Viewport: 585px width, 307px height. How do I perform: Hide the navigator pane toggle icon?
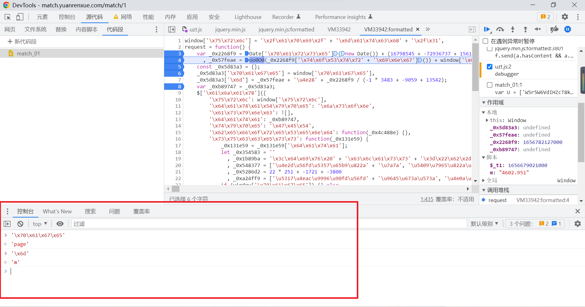click(x=172, y=30)
